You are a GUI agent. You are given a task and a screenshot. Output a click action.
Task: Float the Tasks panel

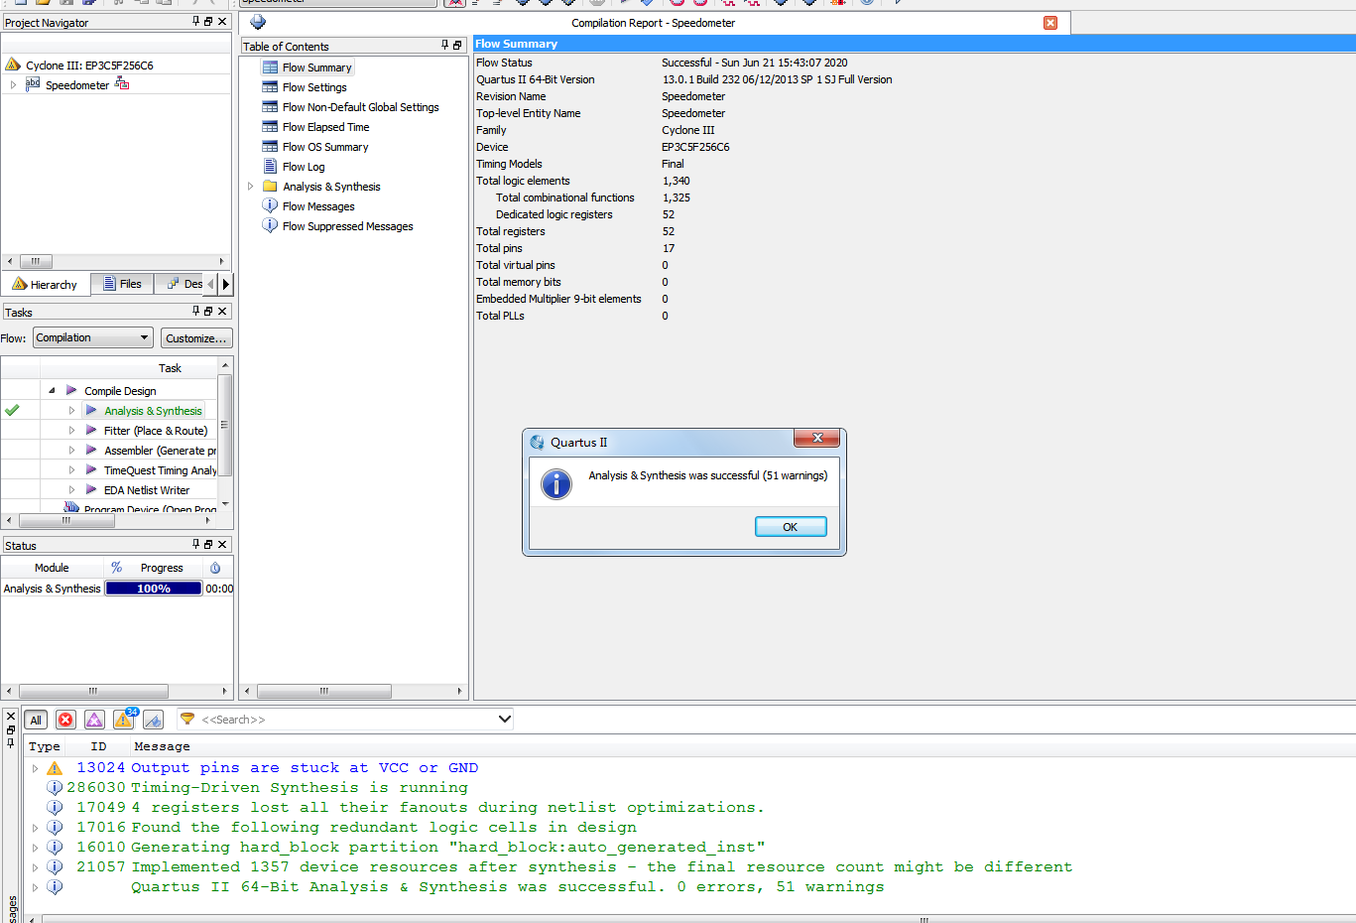click(x=208, y=312)
